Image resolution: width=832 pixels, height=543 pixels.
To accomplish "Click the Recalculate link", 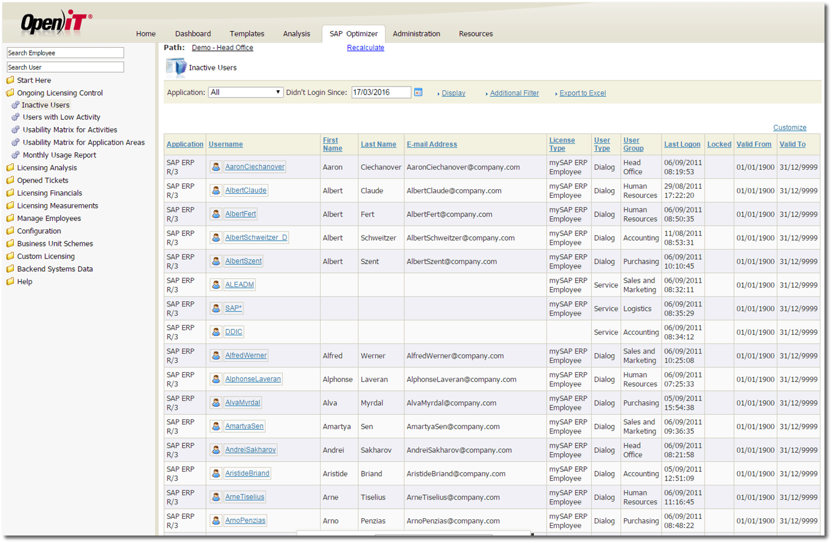I will (x=366, y=48).
